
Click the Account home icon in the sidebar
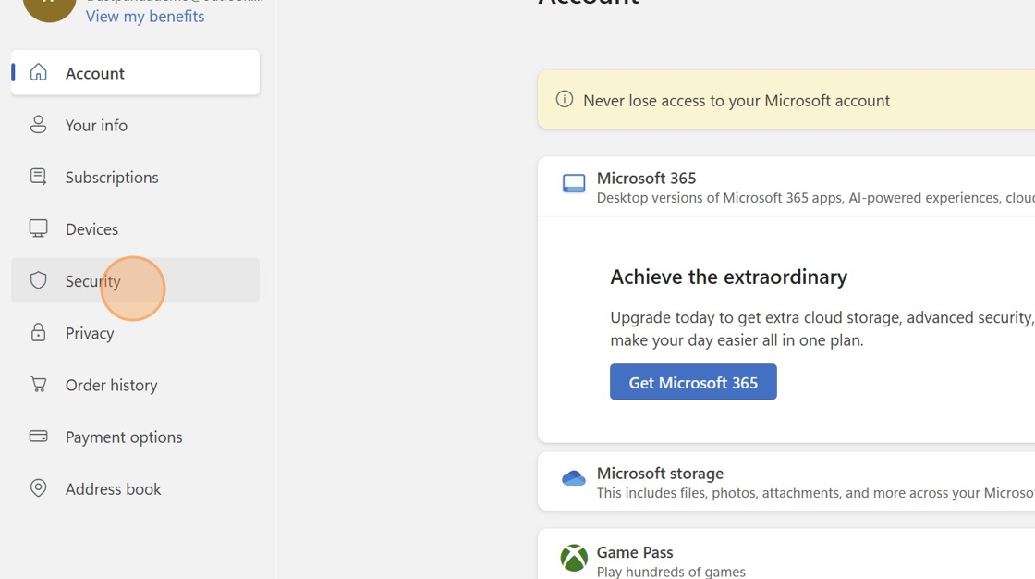coord(38,72)
